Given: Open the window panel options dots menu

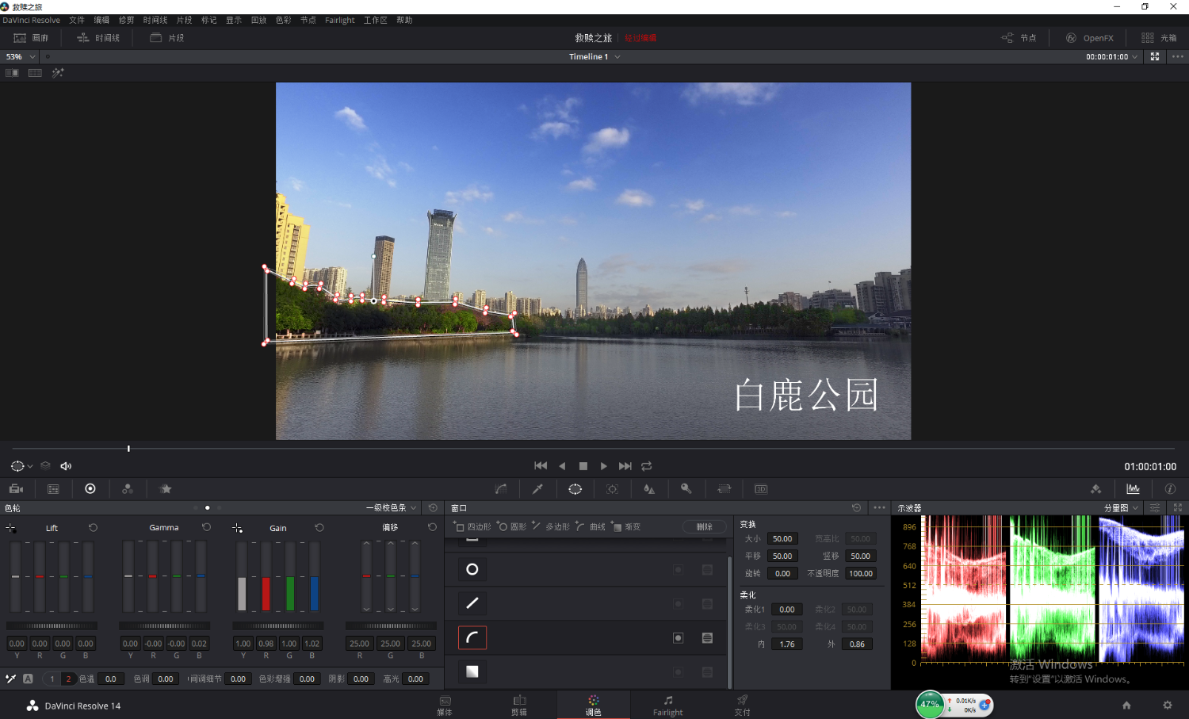Looking at the screenshot, I should [879, 508].
